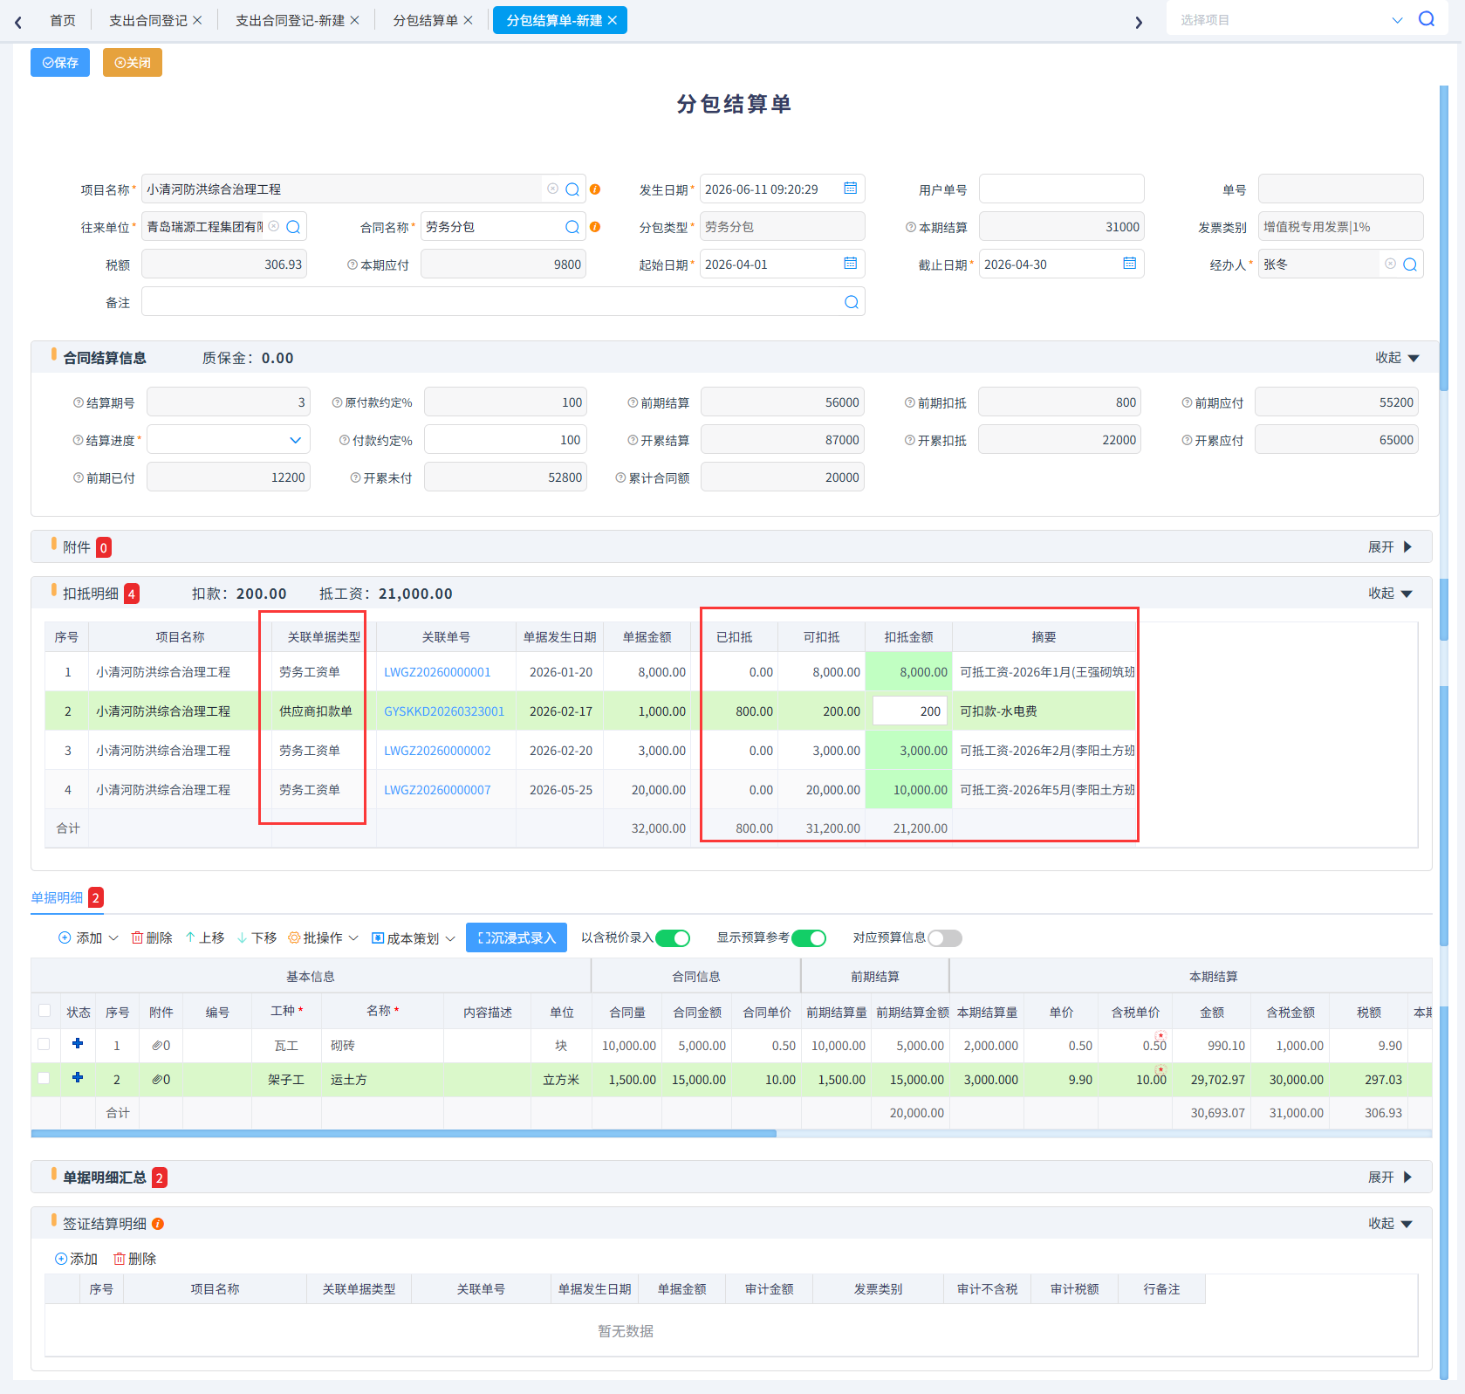Click the search icon in 项目名称 field
This screenshot has height=1394, width=1465.
tap(572, 189)
